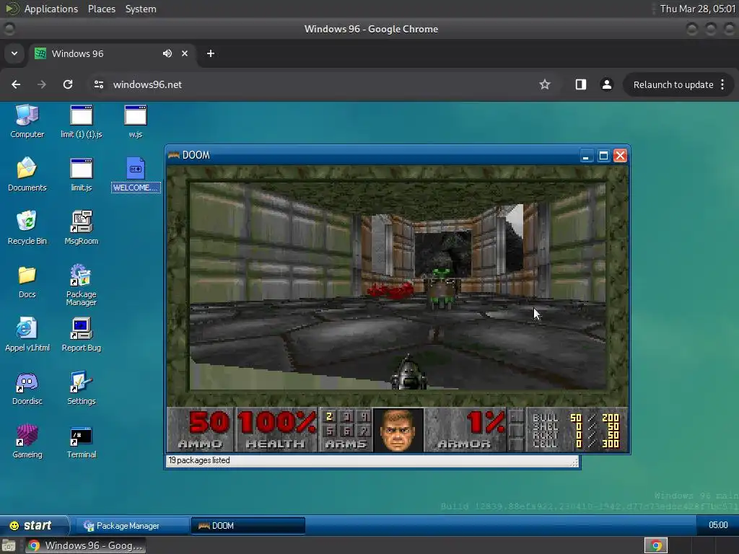Viewport: 739px width, 554px height.
Task: Click the '19 packages listed' status text
Action: click(199, 460)
